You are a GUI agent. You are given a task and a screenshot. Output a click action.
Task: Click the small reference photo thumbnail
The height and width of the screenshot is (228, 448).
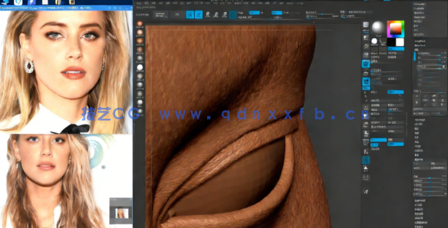(120, 213)
